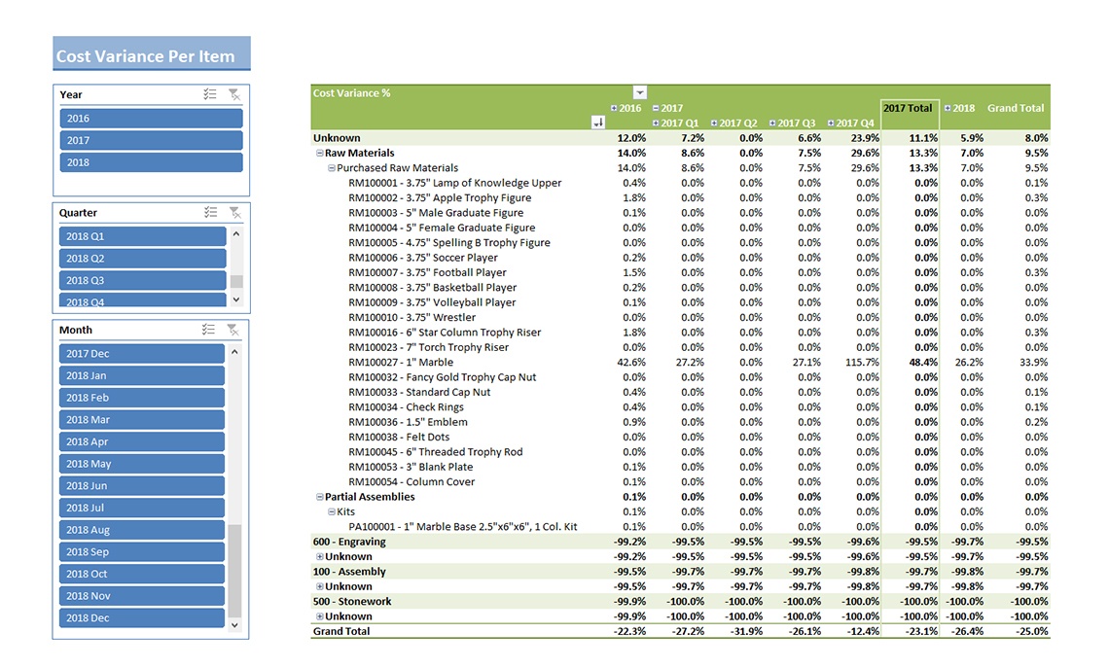This screenshot has width=1109, height=668.
Task: Collapse the Kits row group
Action: tap(331, 511)
